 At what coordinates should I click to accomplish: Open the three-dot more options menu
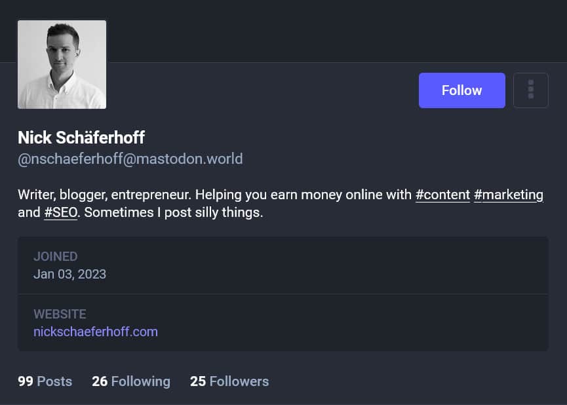coord(530,90)
